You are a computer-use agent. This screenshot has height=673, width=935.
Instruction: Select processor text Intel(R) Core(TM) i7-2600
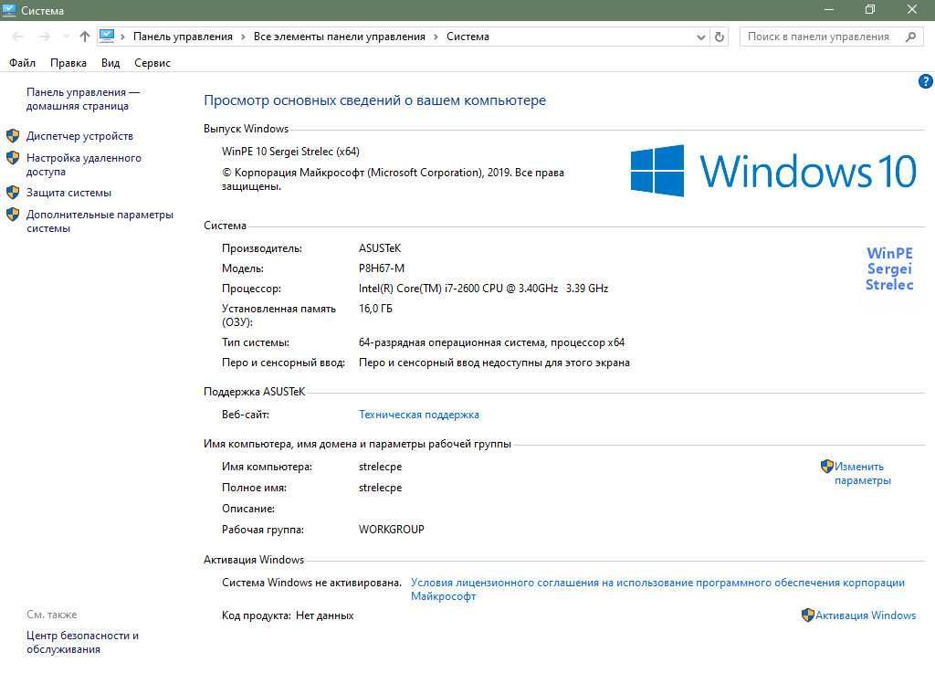(x=419, y=288)
